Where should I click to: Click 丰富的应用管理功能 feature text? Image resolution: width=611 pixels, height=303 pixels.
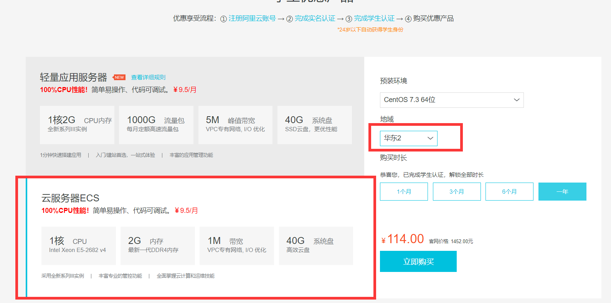[x=191, y=155]
